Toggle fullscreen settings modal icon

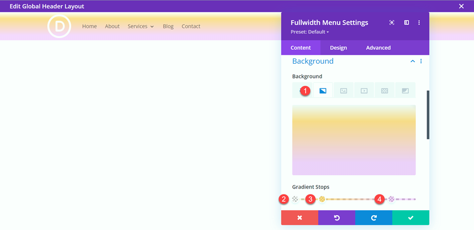click(392, 23)
